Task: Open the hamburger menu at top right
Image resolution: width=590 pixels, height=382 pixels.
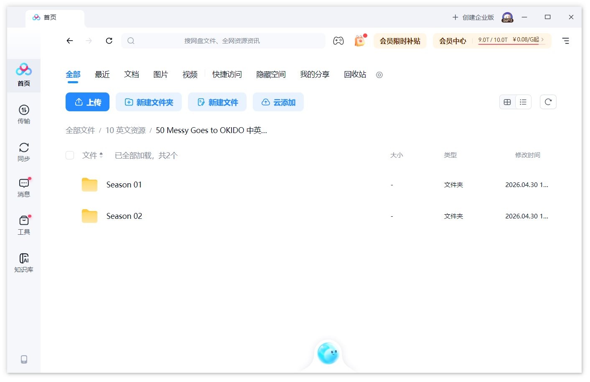Action: [x=566, y=41]
